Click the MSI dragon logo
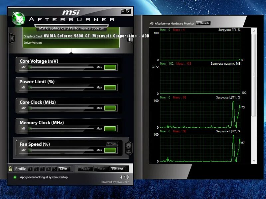This screenshot has width=266, height=199. pos(18,19)
